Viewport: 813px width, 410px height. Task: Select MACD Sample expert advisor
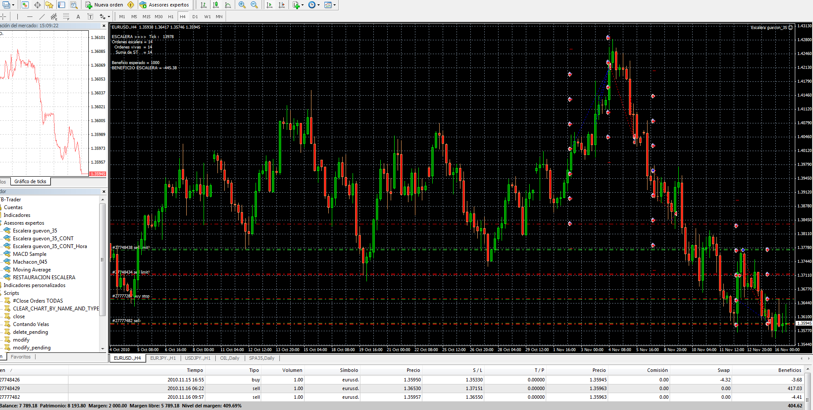click(x=29, y=254)
